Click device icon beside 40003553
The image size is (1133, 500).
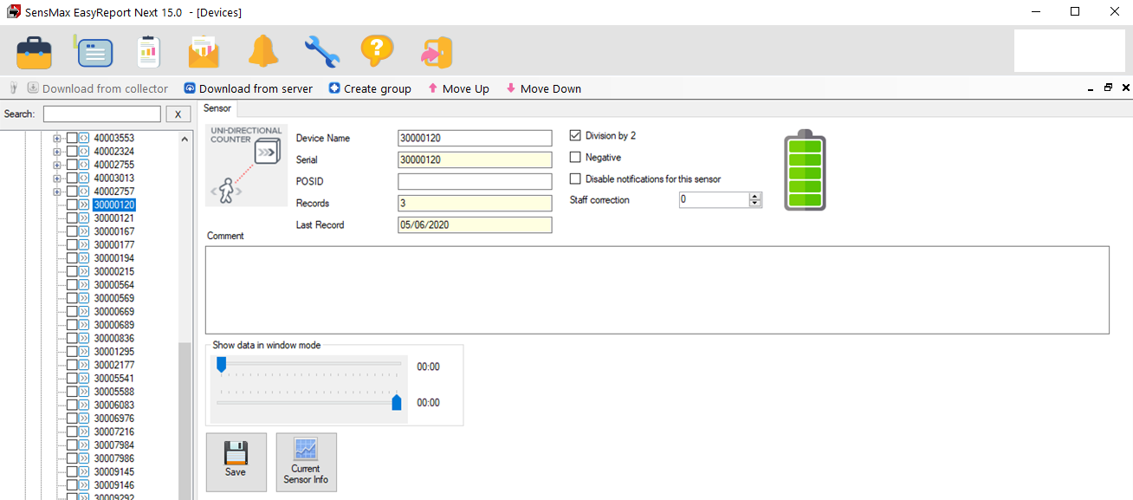click(84, 138)
